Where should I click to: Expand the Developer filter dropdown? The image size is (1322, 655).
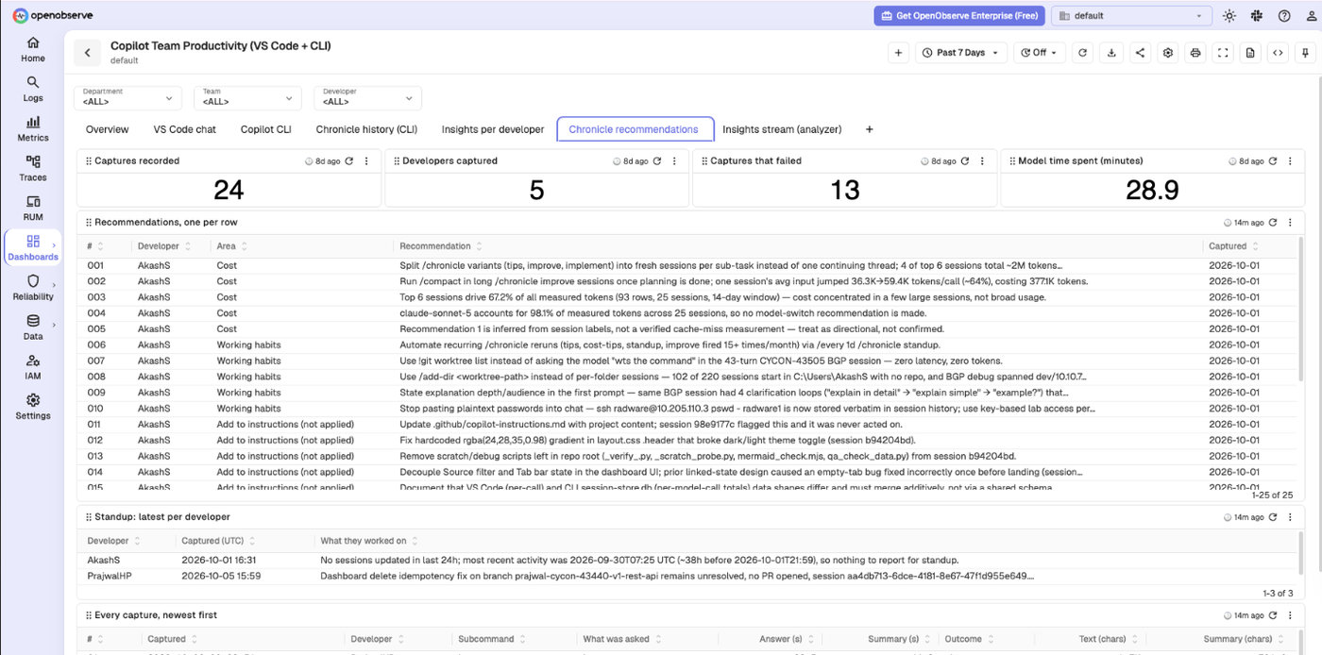pyautogui.click(x=368, y=97)
